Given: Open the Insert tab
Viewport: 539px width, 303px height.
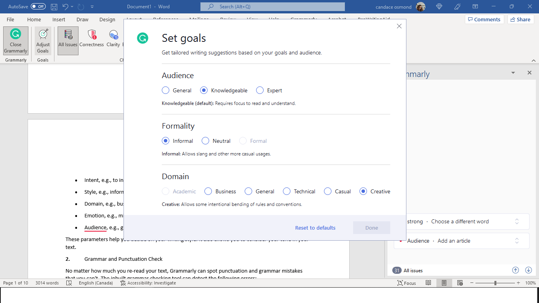Looking at the screenshot, I should click(59, 19).
